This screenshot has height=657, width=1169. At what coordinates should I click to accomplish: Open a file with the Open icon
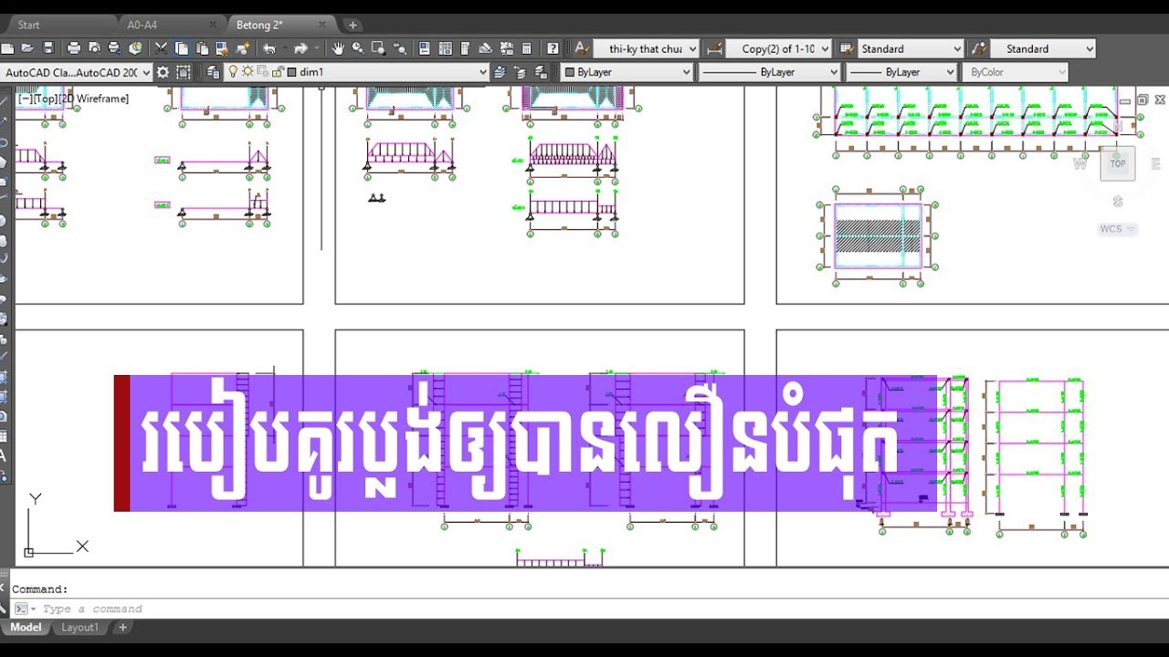click(x=27, y=48)
